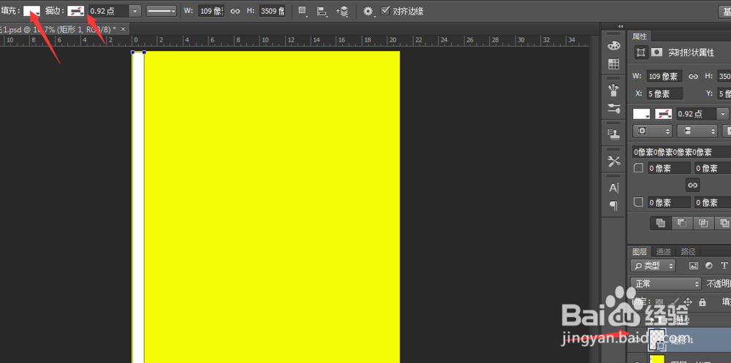Click the bottom-left corner radius field
731x363 pixels.
click(x=669, y=203)
